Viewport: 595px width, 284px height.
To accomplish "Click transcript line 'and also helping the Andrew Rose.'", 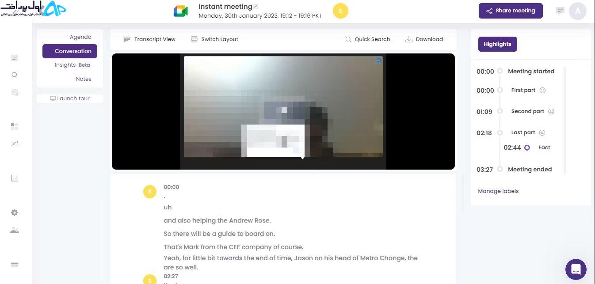I will pyautogui.click(x=217, y=220).
